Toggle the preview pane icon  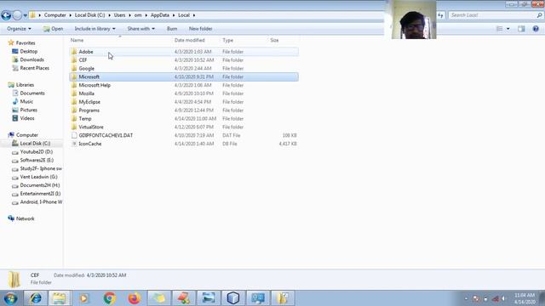[x=521, y=29]
